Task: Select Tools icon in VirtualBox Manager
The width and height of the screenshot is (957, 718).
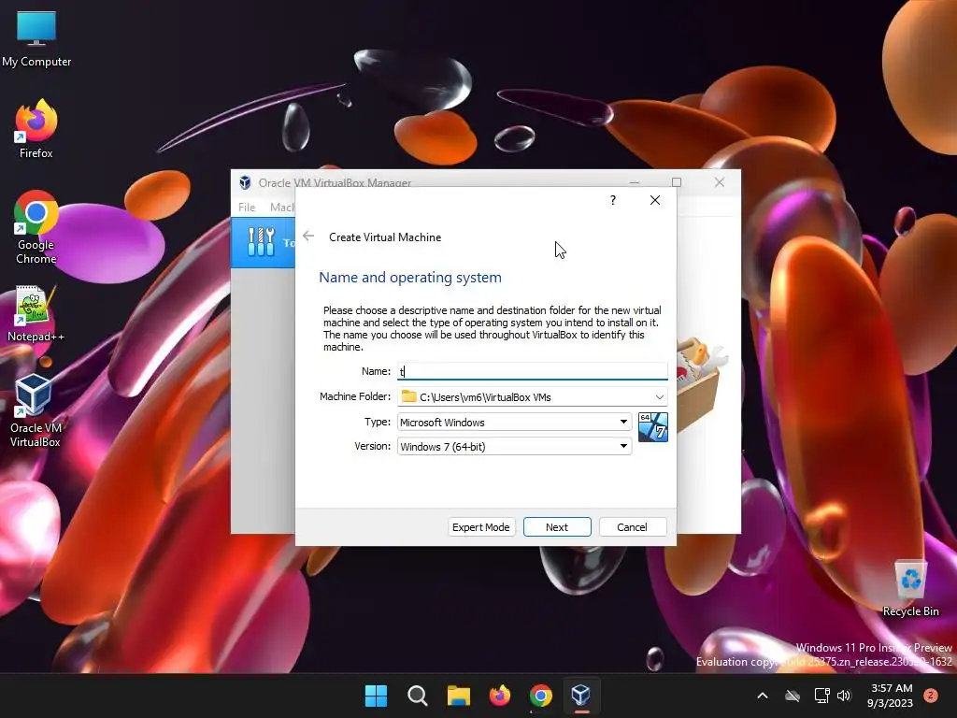Action: pyautogui.click(x=262, y=242)
